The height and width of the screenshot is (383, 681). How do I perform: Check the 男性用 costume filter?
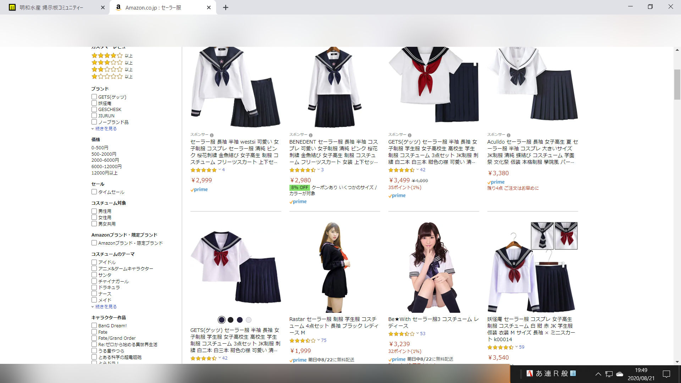click(94, 211)
